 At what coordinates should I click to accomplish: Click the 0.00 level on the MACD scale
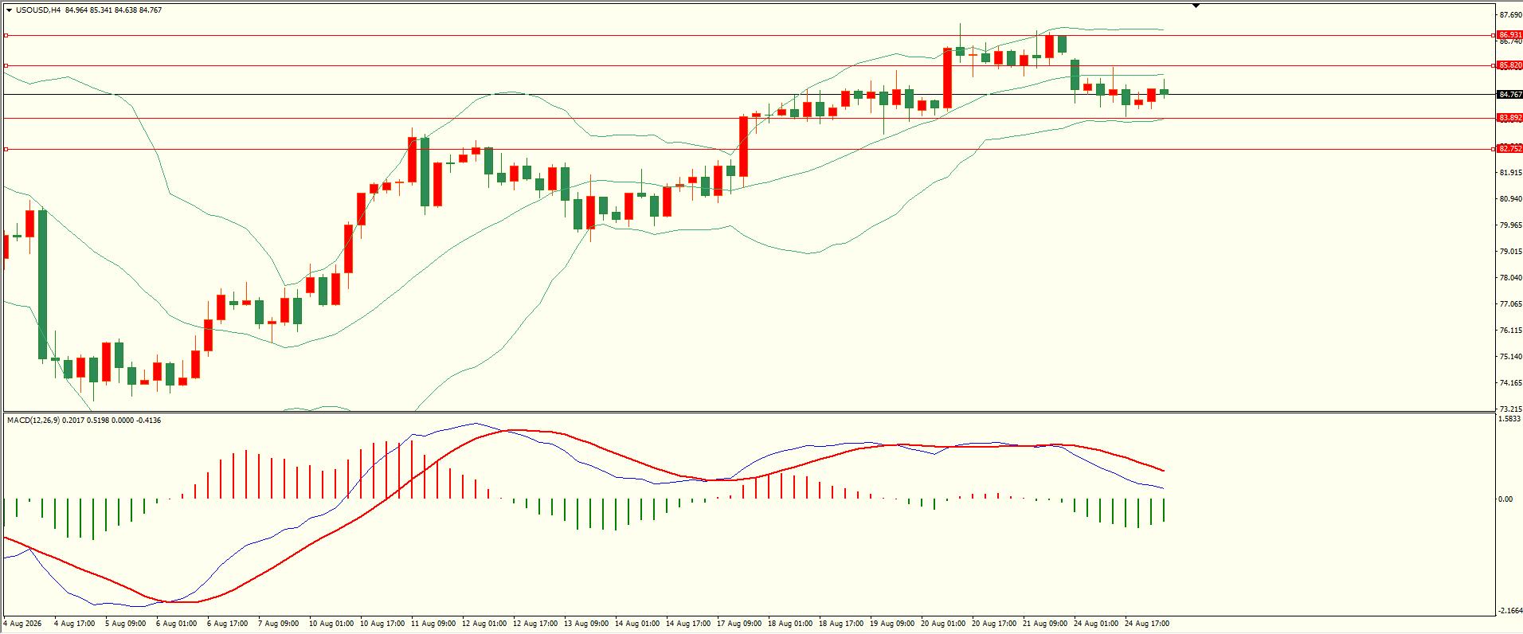click(x=1505, y=499)
